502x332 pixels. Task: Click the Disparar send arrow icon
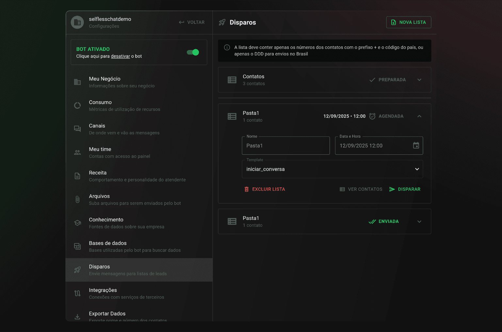coord(392,189)
